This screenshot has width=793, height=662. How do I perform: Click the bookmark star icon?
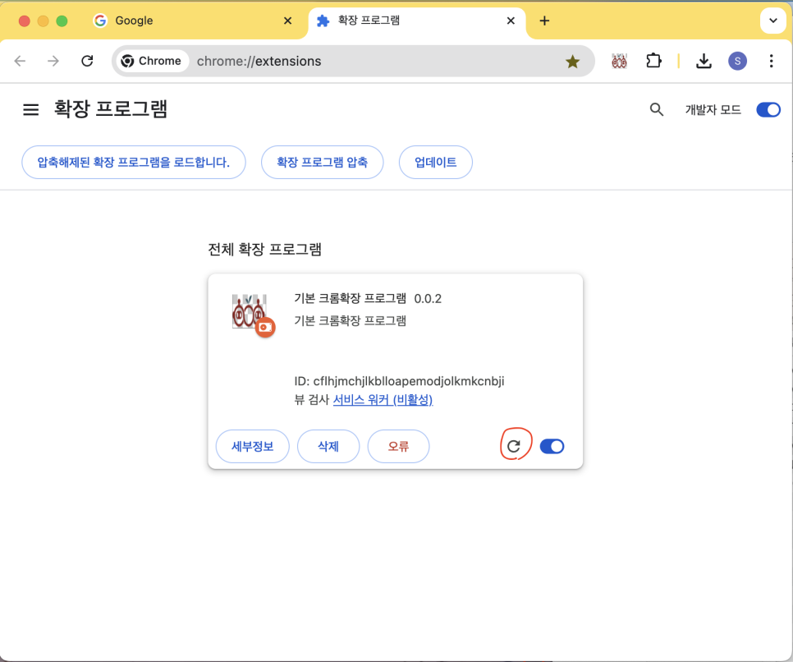(x=572, y=62)
